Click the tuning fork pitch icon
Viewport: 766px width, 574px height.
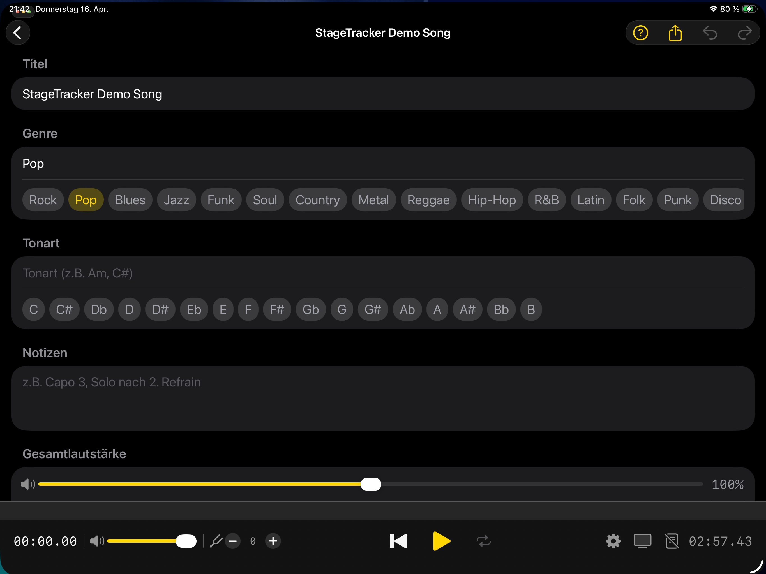(x=216, y=541)
